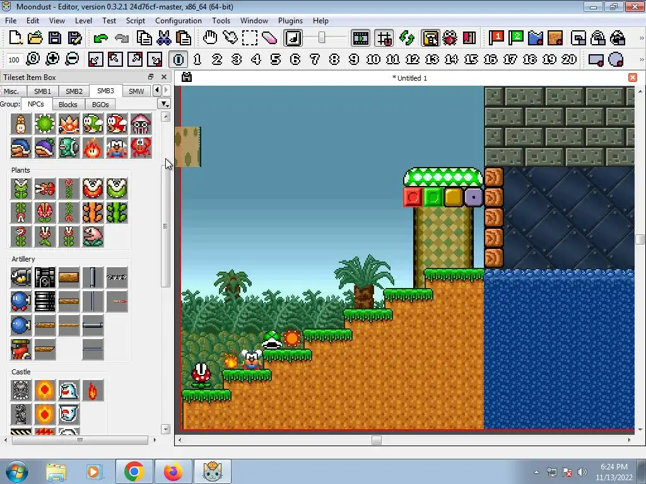This screenshot has width=646, height=484.
Task: Select the pink Eraser tool
Action: 269,38
